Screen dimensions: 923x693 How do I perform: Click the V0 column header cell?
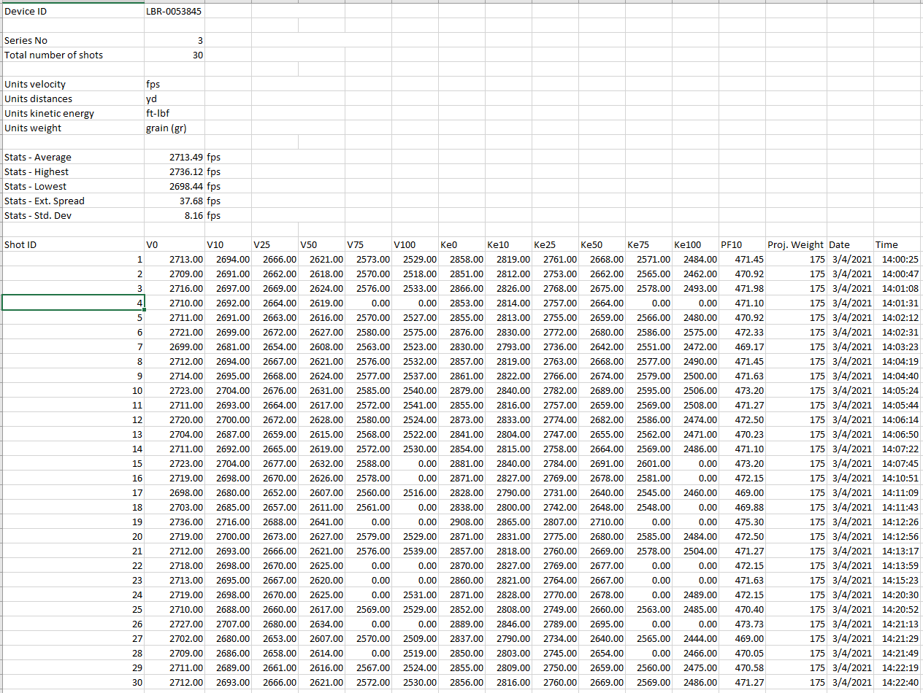(153, 244)
